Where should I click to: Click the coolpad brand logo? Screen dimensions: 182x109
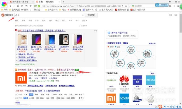click(x=137, y=80)
